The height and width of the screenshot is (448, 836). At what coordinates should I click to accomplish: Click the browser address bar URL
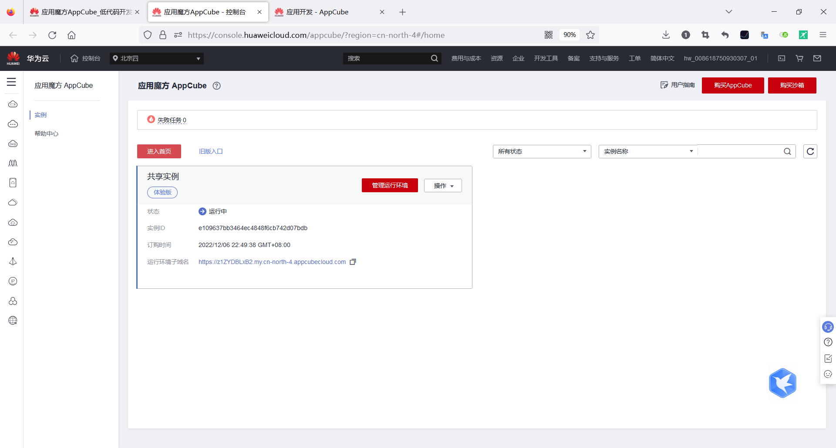click(316, 35)
